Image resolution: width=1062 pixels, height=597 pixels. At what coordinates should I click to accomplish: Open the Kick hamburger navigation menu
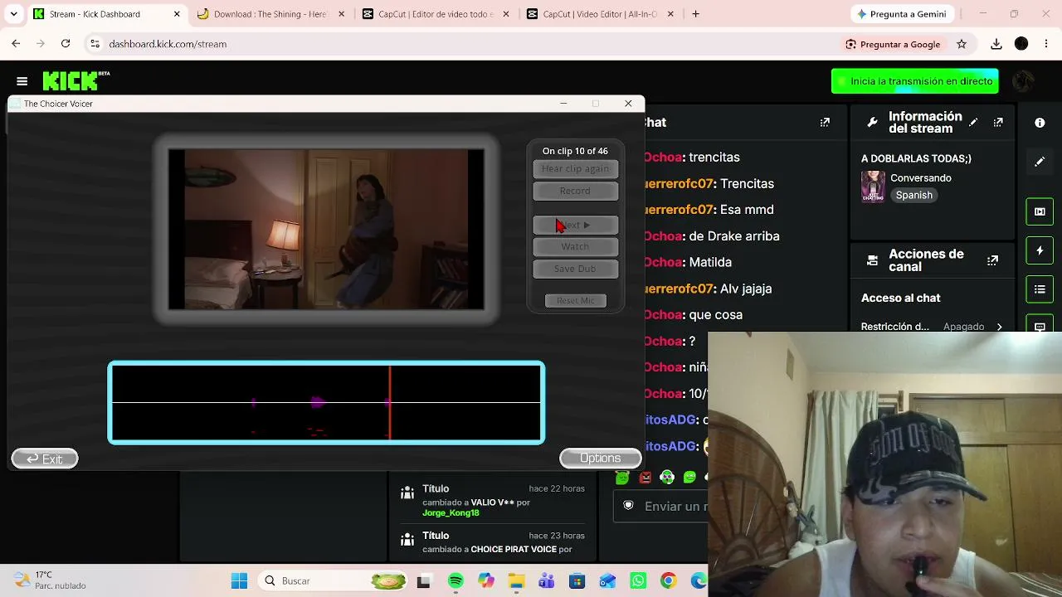pos(22,81)
